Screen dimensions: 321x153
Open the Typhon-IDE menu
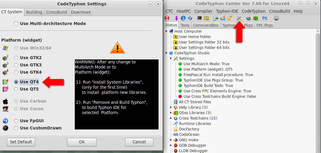pyautogui.click(x=227, y=11)
